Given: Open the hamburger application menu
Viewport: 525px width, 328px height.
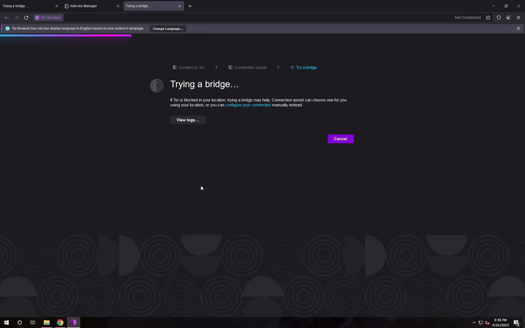Looking at the screenshot, I should pos(518,17).
